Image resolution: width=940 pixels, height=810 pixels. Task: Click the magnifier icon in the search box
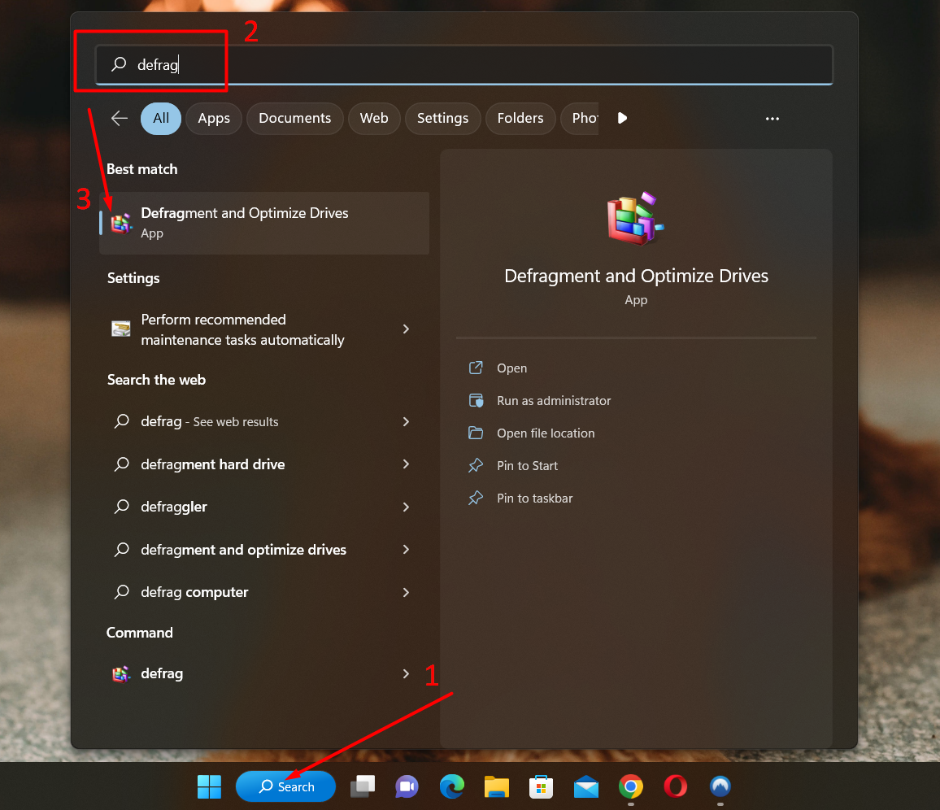[120, 63]
